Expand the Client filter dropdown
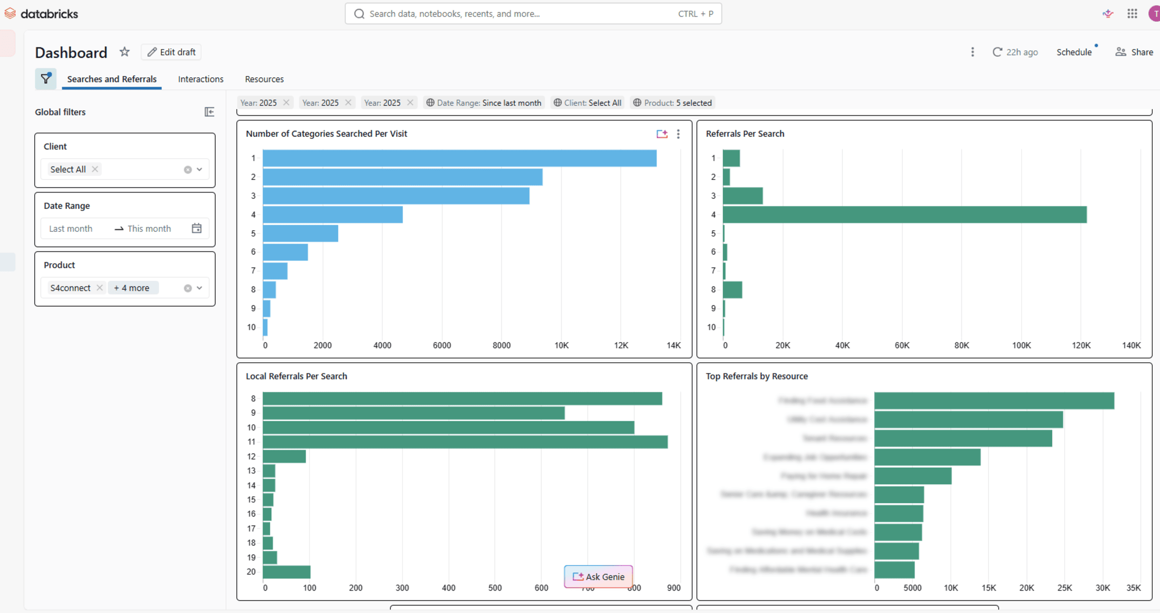Viewport: 1160px width, 613px height. pyautogui.click(x=200, y=169)
